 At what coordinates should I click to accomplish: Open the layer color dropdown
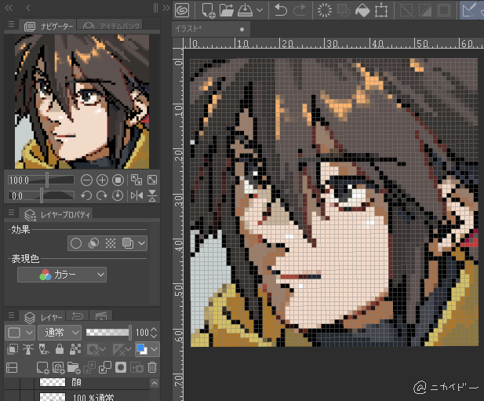tap(147, 349)
